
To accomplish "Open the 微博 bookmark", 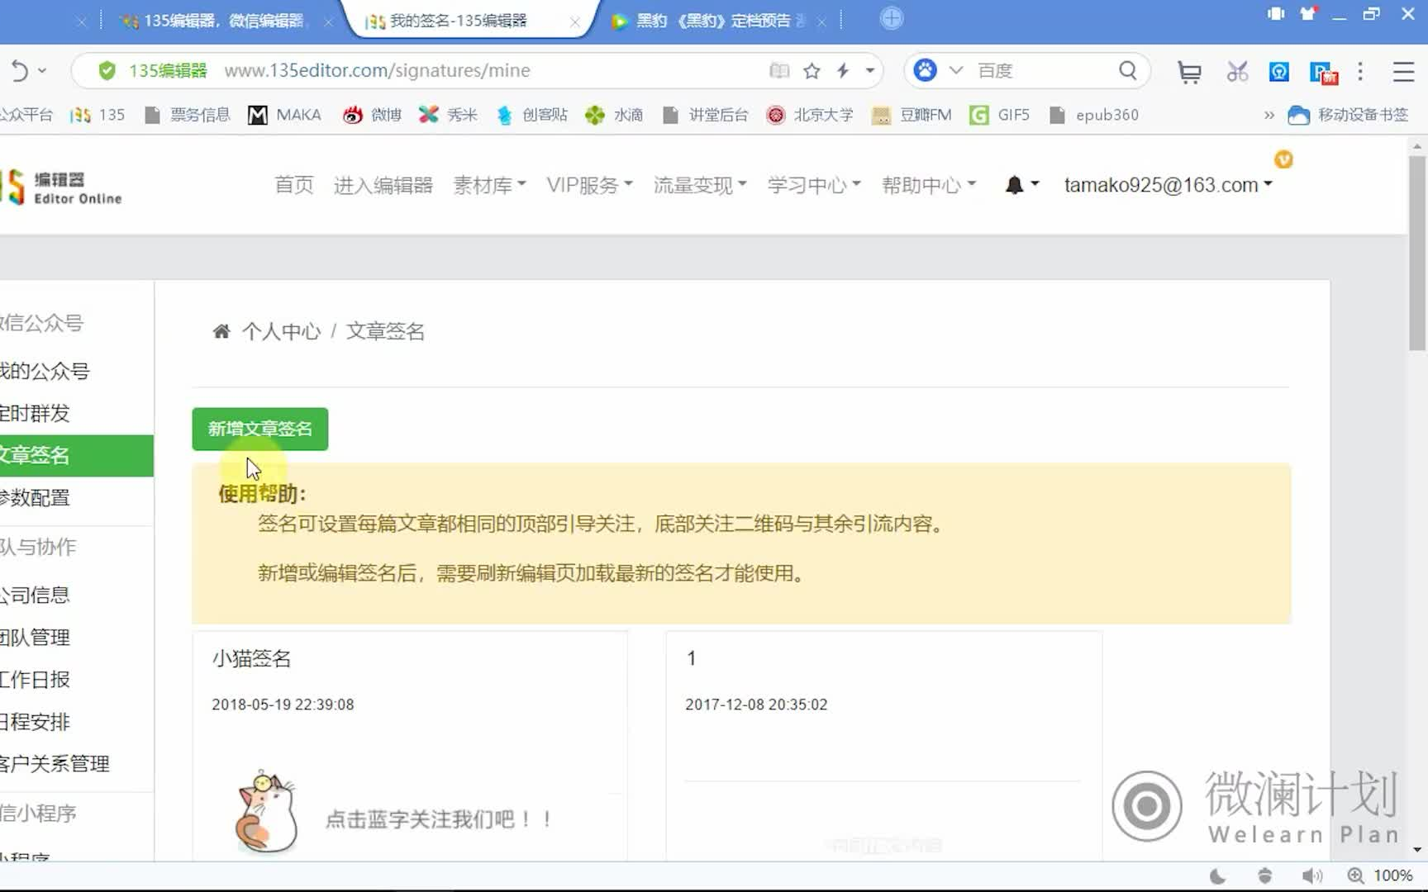I will (372, 115).
